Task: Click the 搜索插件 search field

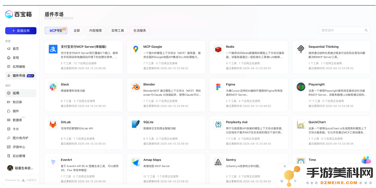Action: [x=344, y=30]
